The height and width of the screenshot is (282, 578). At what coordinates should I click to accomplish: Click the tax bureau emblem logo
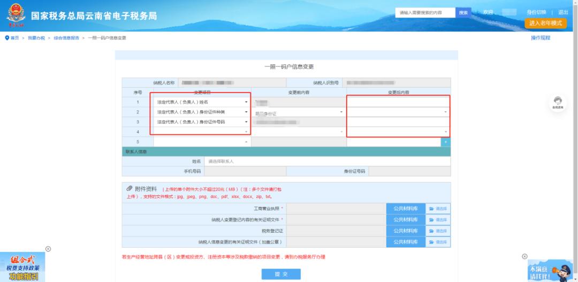point(16,16)
